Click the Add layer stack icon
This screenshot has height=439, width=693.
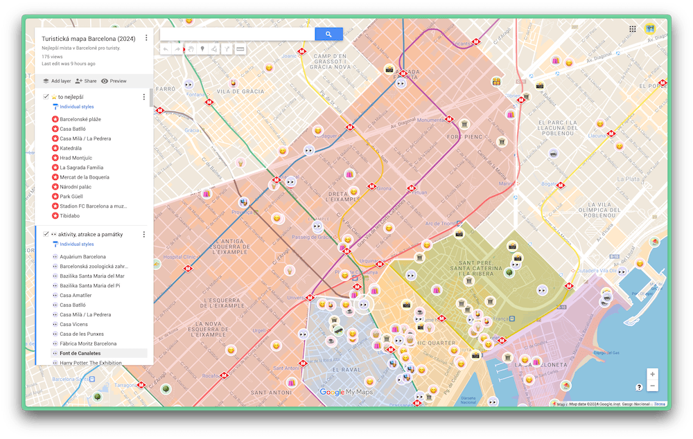[46, 81]
